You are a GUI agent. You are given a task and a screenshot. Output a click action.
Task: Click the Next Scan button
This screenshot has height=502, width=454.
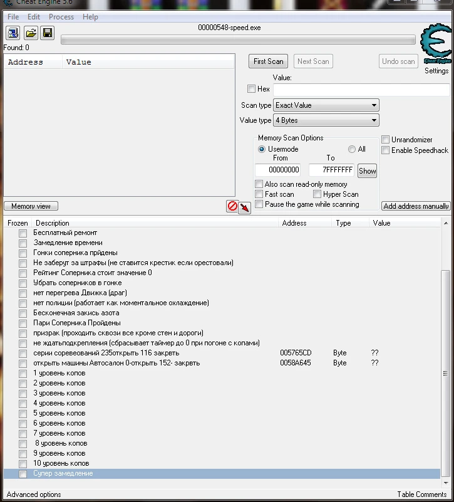pyautogui.click(x=313, y=61)
